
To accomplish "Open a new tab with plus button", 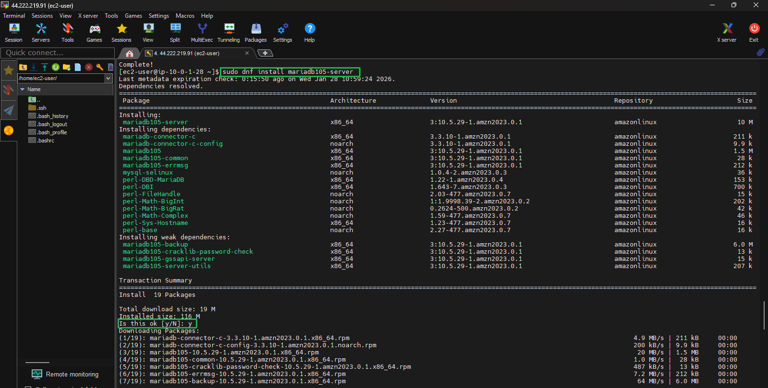I will [x=265, y=53].
